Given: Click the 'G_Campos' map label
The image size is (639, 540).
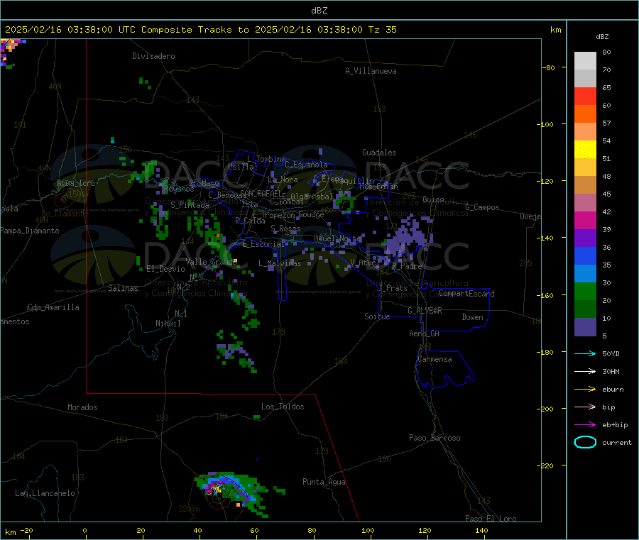Looking at the screenshot, I should [x=482, y=207].
